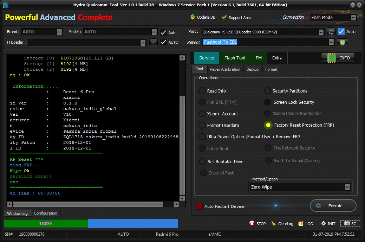Click log vertical scrollbar up arrow
This screenshot has width=365, height=242.
coord(182,58)
